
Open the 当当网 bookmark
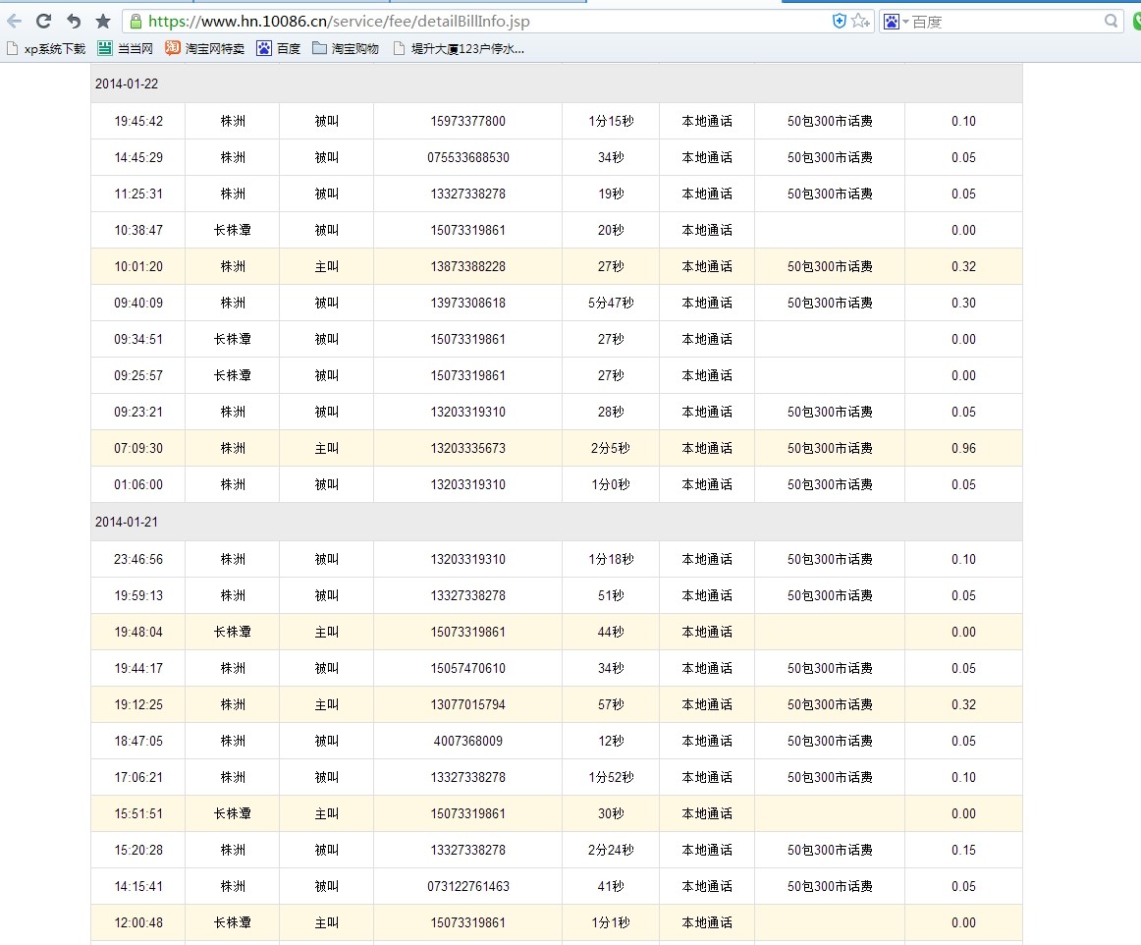tap(126, 48)
